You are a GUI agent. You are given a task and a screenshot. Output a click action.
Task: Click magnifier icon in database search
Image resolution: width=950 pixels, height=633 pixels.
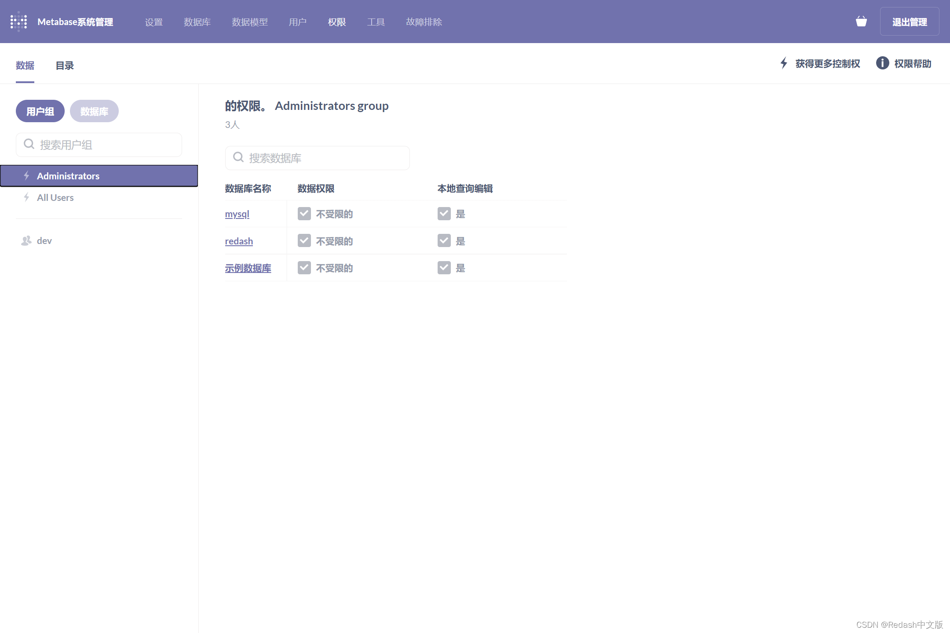(238, 157)
